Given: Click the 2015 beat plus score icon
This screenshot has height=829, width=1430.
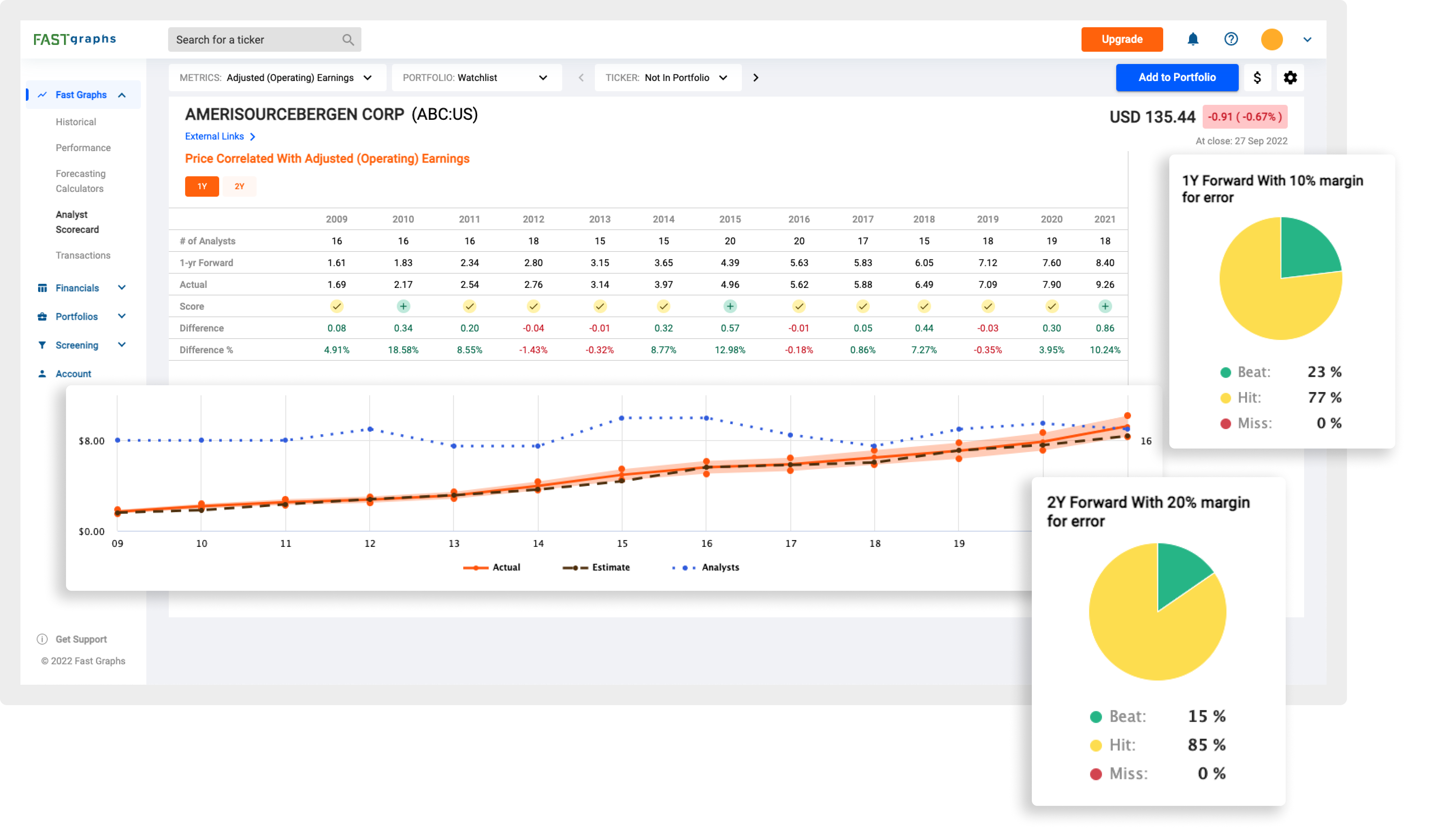Looking at the screenshot, I should click(730, 306).
